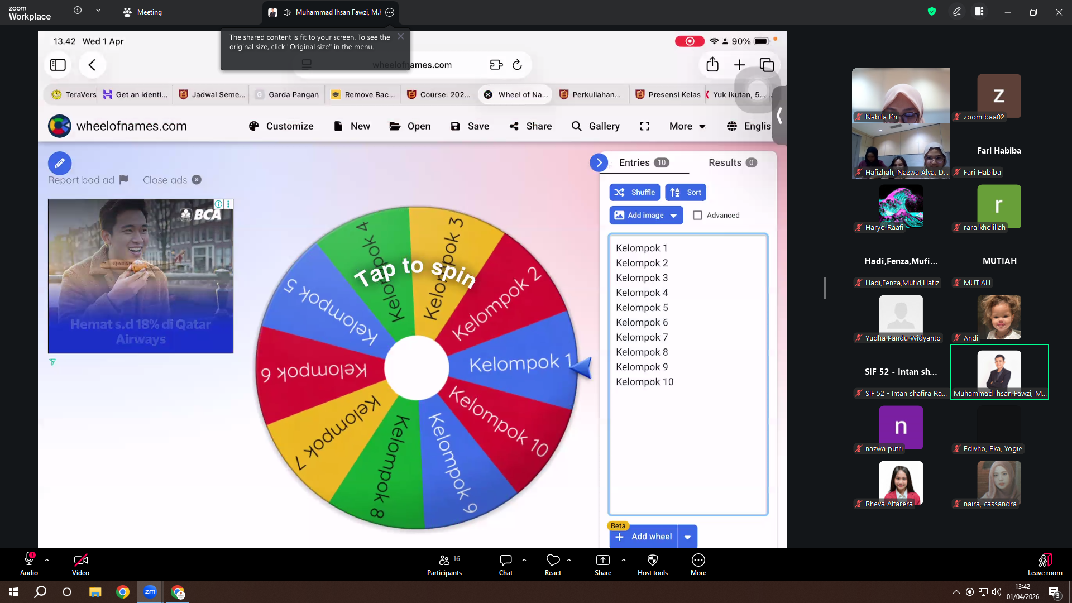Open the English language selector
Viewport: 1072px width, 603px height.
coord(749,126)
